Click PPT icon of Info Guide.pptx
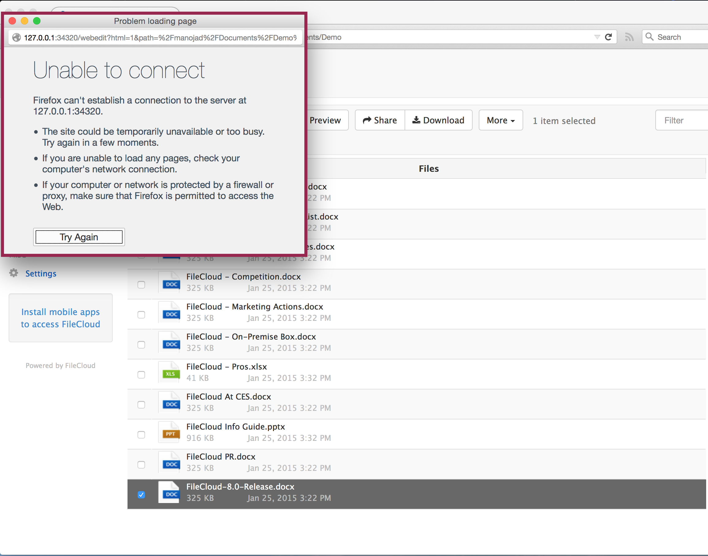This screenshot has width=708, height=556. tap(169, 432)
